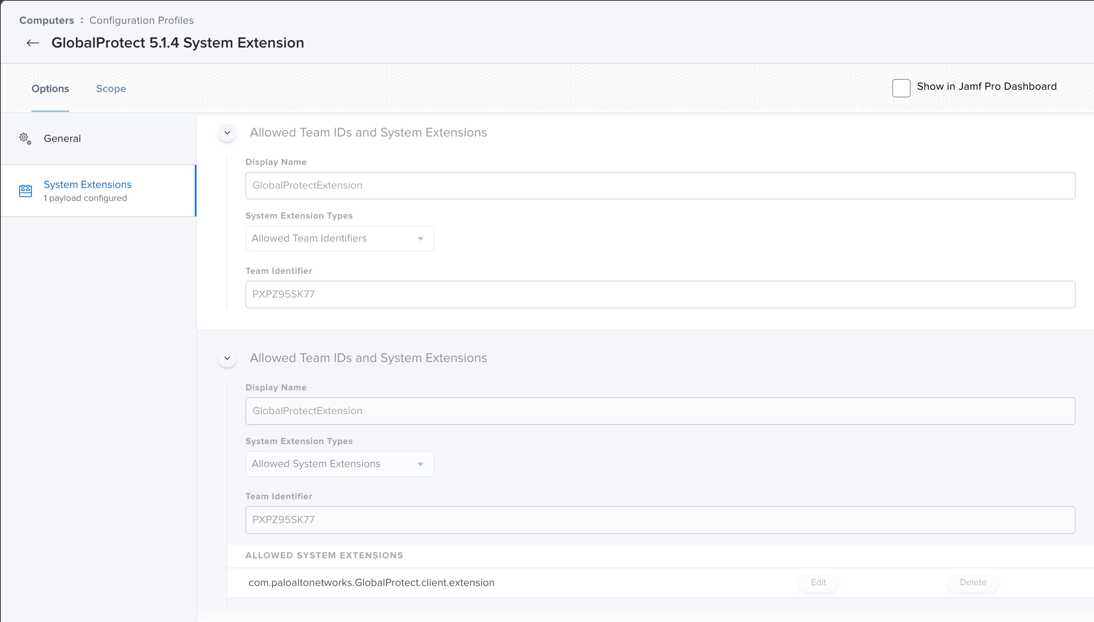This screenshot has width=1094, height=622.
Task: Click the second Display Name input field
Action: tap(660, 411)
